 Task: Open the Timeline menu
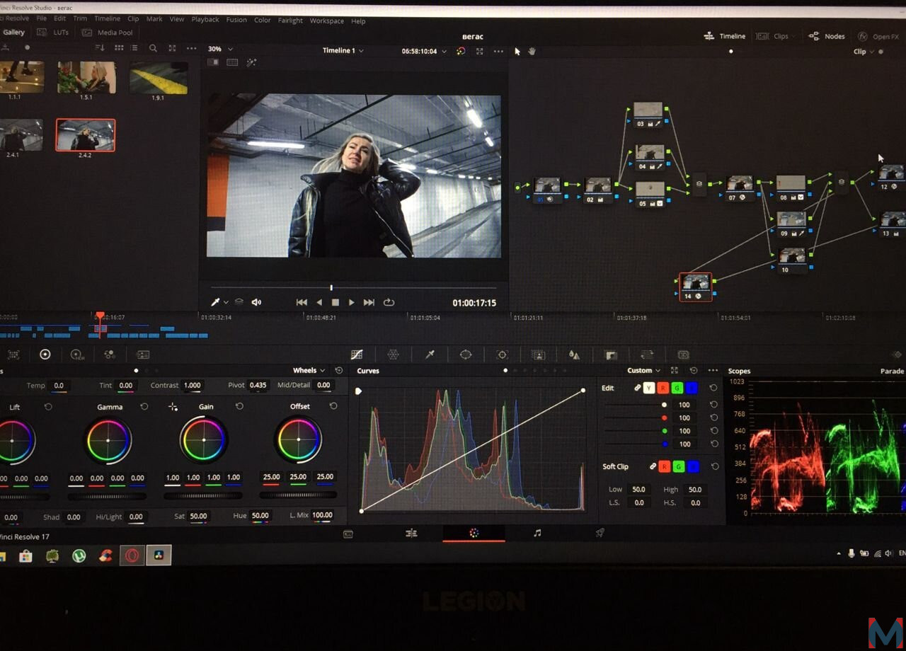(x=107, y=19)
